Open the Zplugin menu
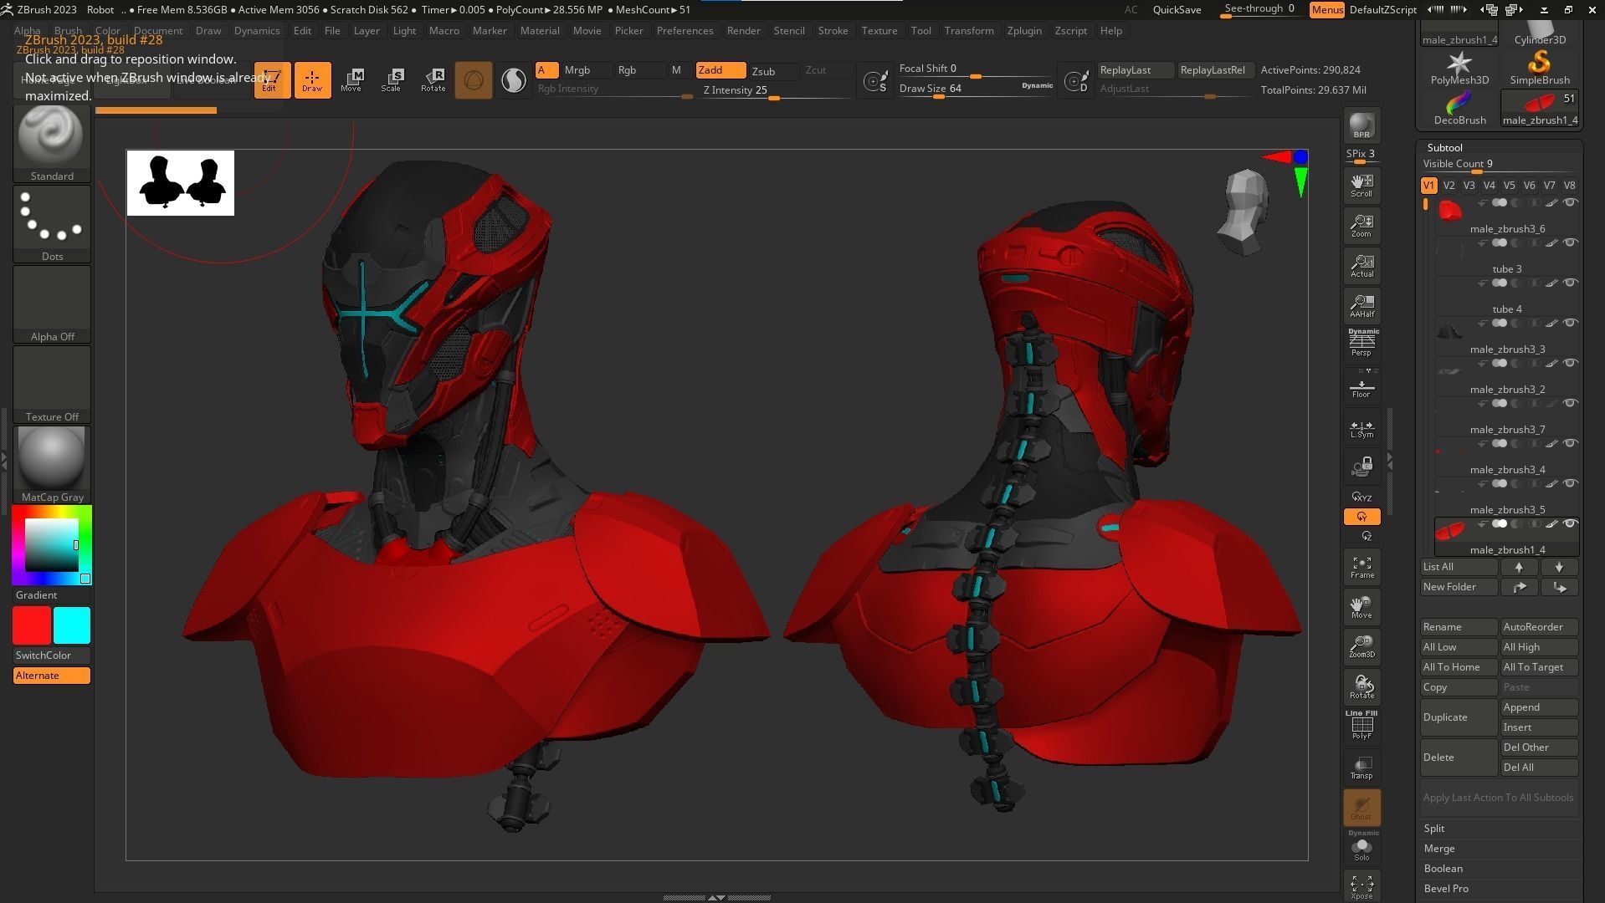This screenshot has height=903, width=1605. click(1024, 30)
